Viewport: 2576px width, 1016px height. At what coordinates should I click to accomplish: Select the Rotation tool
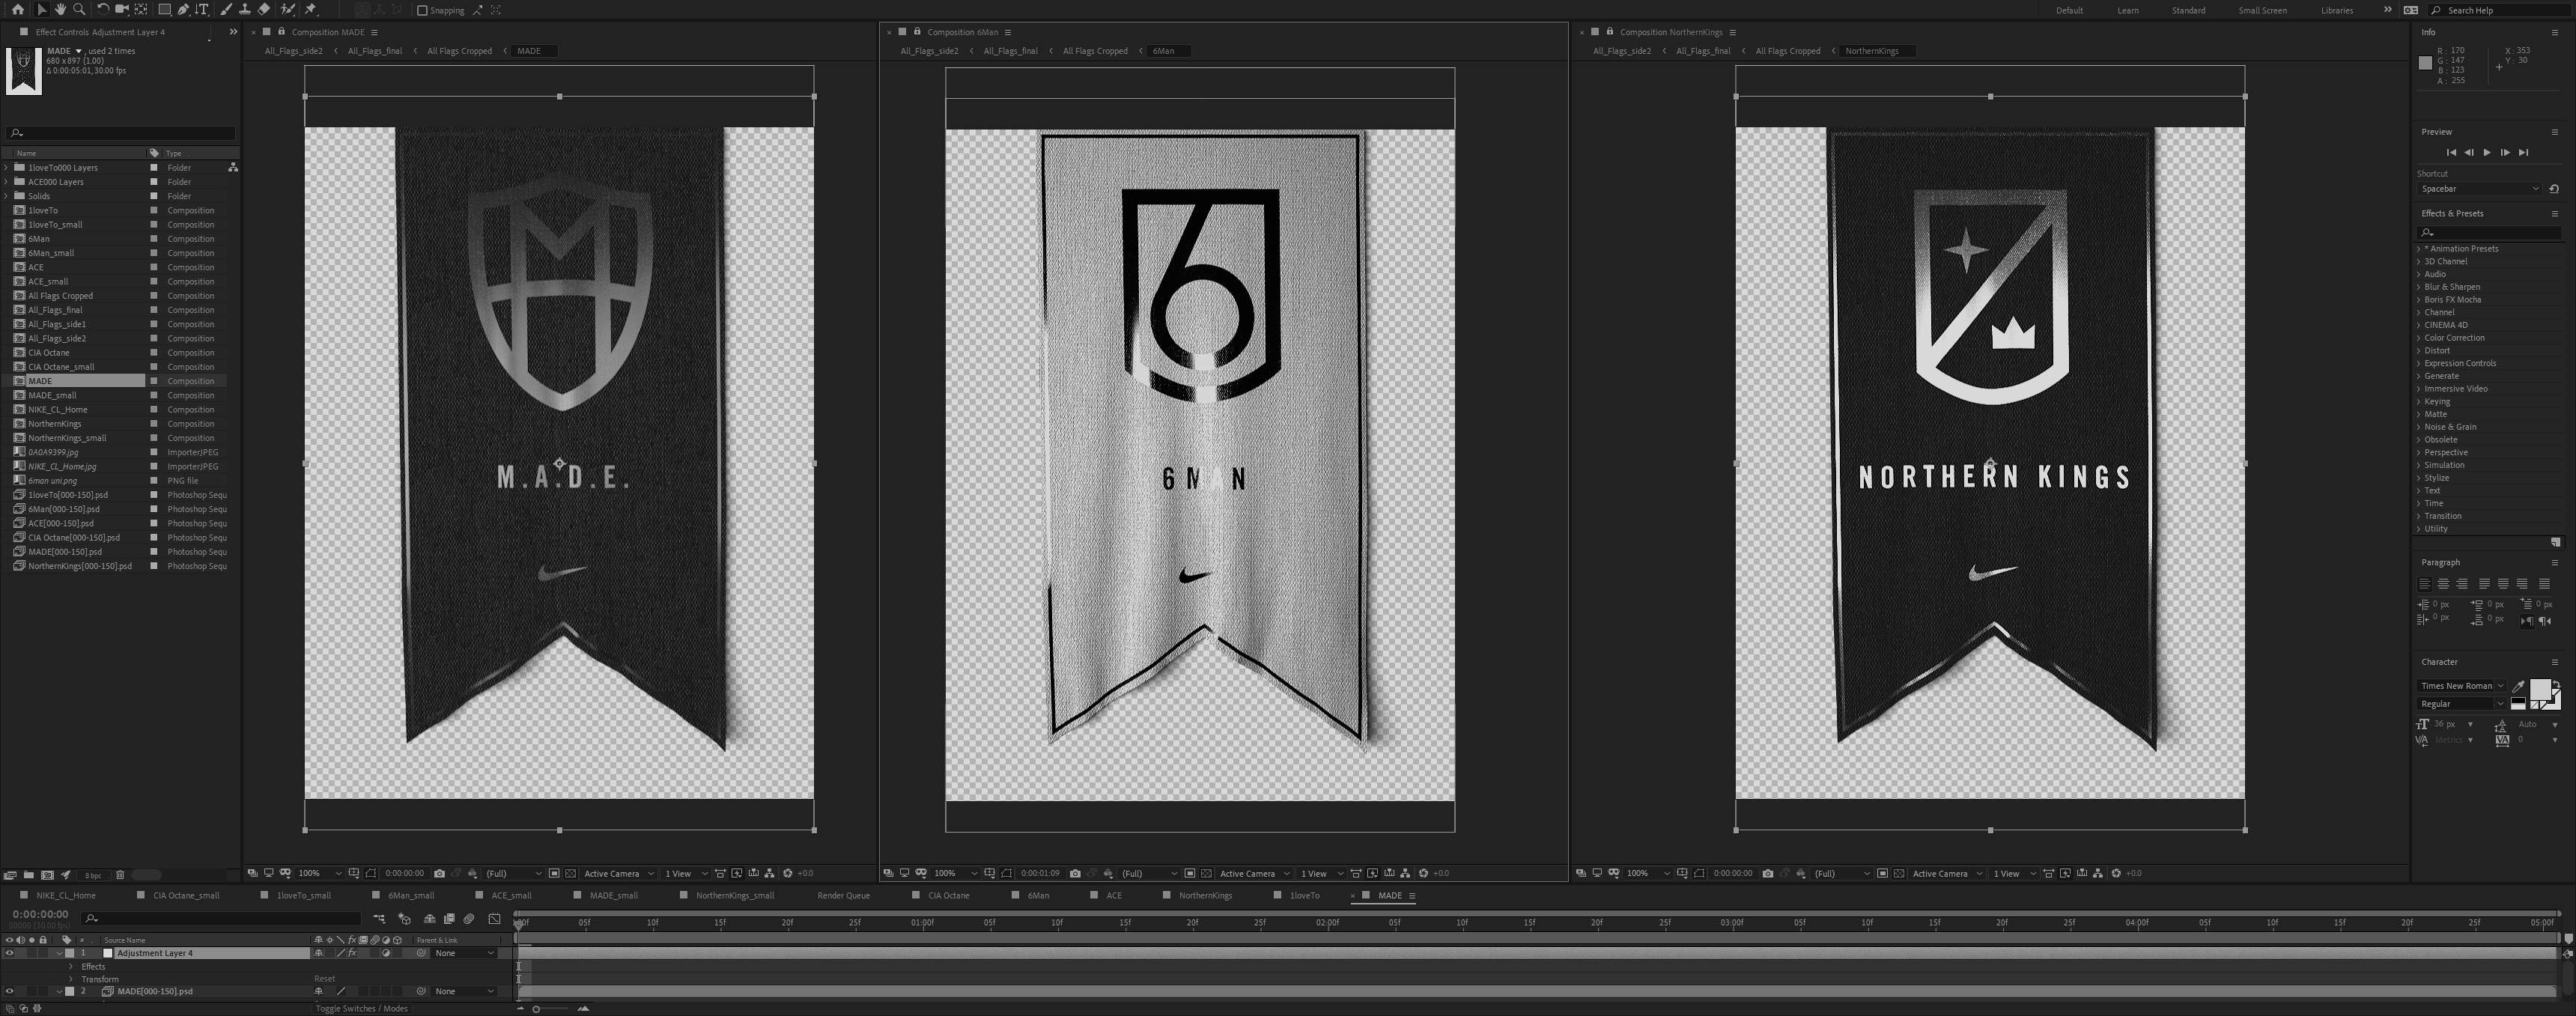tap(102, 9)
